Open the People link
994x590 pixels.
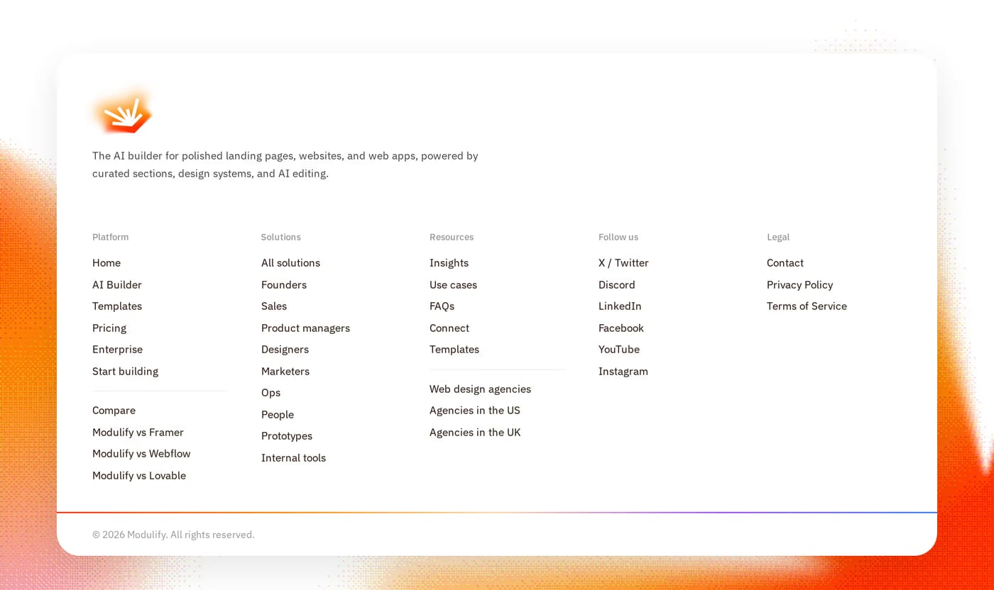tap(278, 414)
